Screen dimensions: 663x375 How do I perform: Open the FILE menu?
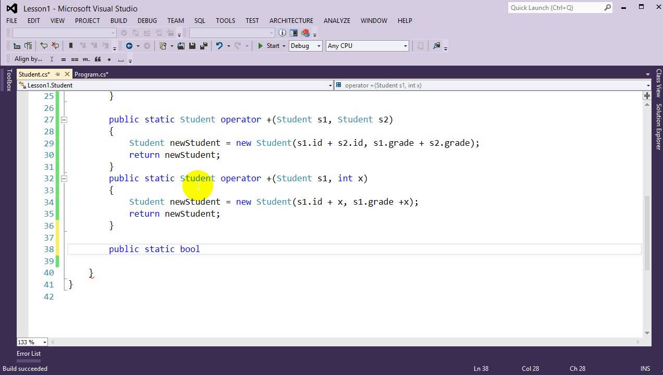point(11,20)
